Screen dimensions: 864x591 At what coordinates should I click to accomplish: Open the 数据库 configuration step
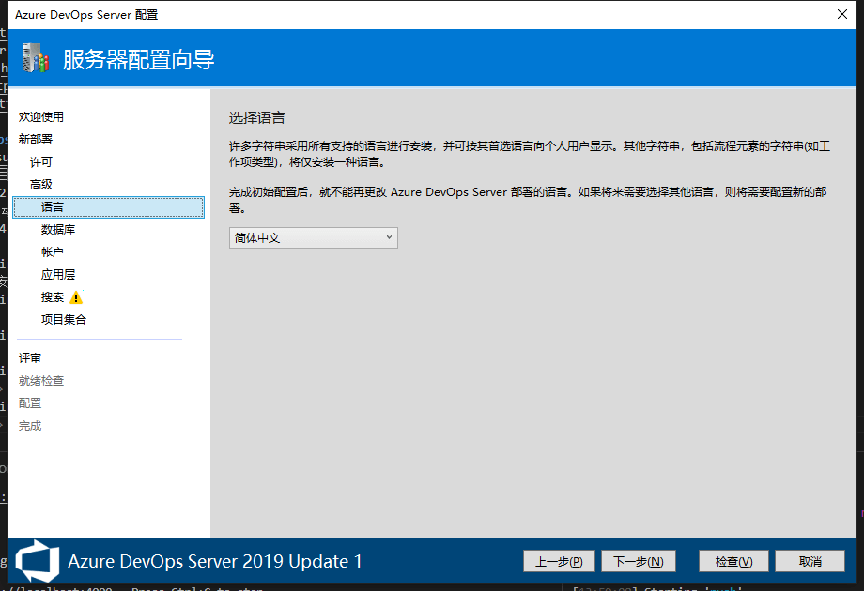pyautogui.click(x=58, y=230)
